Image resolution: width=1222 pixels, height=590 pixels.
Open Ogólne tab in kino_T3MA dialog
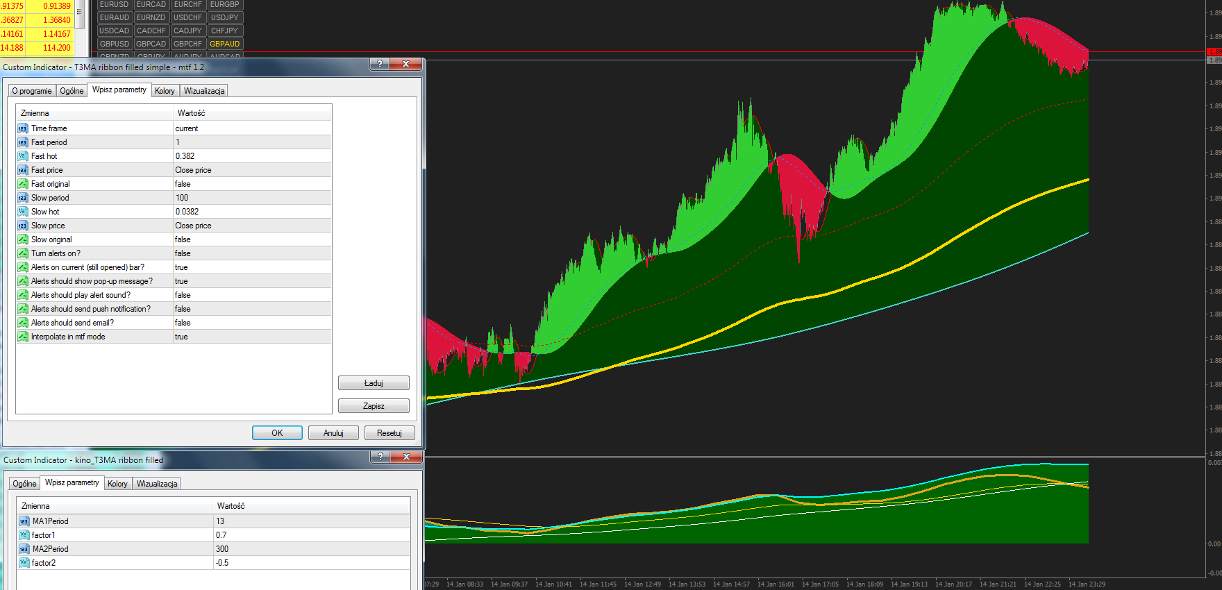click(x=24, y=484)
